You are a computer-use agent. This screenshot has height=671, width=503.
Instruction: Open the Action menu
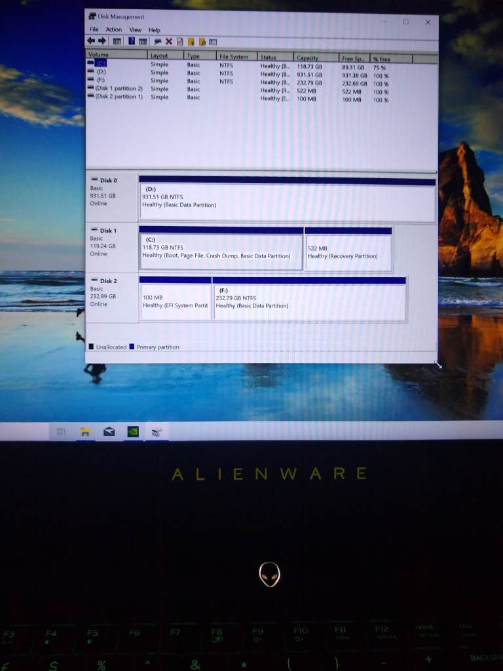[x=114, y=29]
